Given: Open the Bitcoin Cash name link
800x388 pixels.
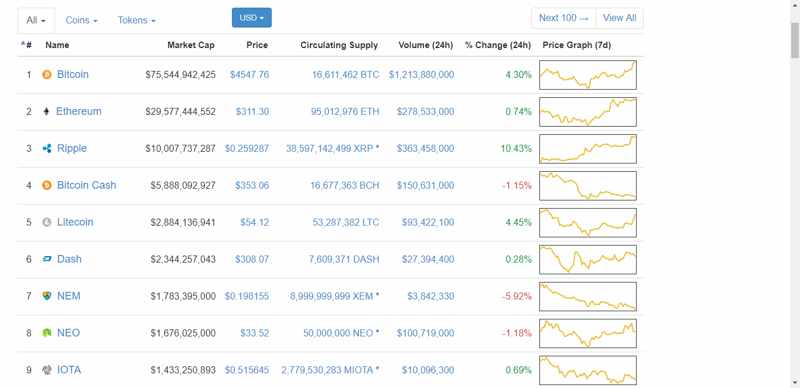Looking at the screenshot, I should click(x=87, y=185).
